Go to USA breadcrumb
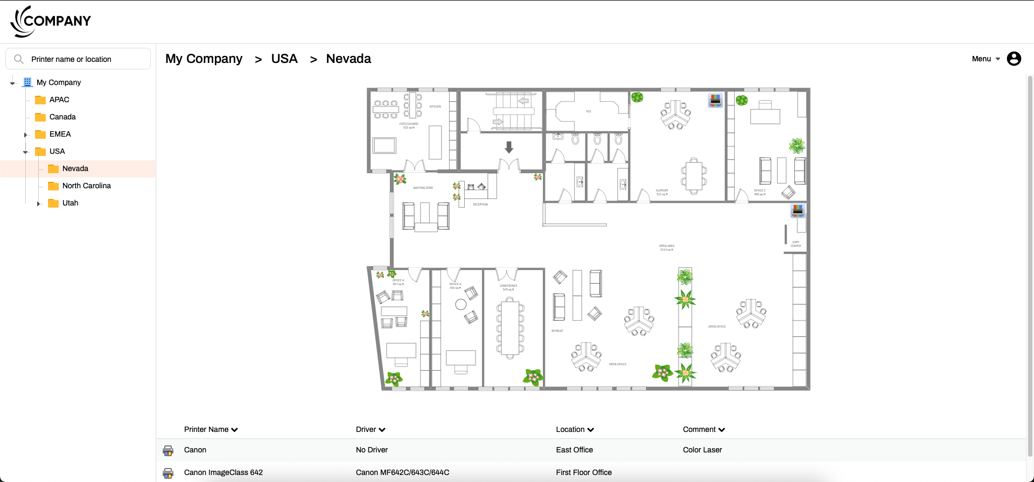The image size is (1034, 482). pyautogui.click(x=284, y=59)
